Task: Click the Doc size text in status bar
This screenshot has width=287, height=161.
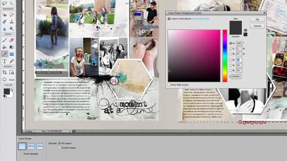Action: click(x=52, y=131)
